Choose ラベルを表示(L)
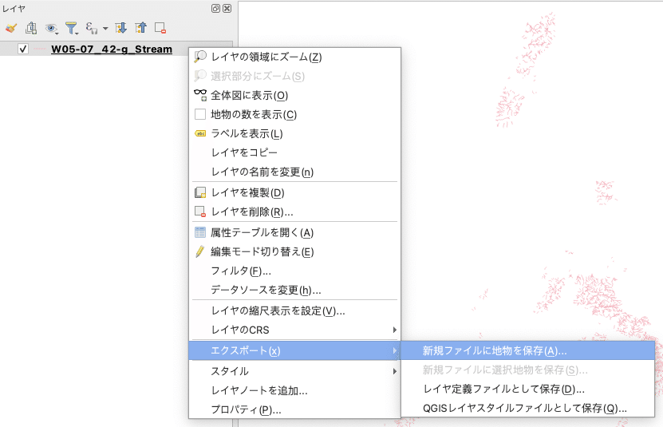The height and width of the screenshot is (427, 663). point(294,134)
